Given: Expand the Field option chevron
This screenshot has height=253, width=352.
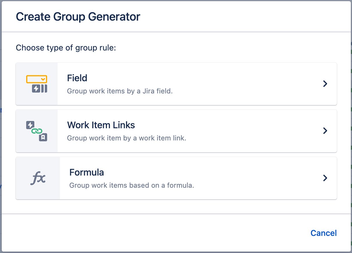Looking at the screenshot, I should point(325,84).
